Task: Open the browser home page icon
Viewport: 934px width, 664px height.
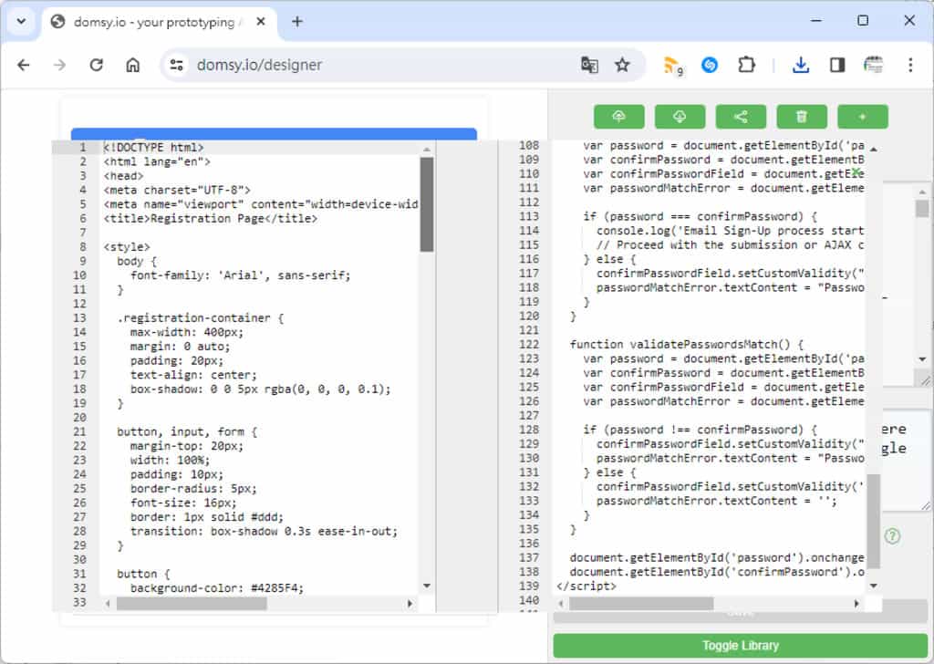Action: coord(133,65)
